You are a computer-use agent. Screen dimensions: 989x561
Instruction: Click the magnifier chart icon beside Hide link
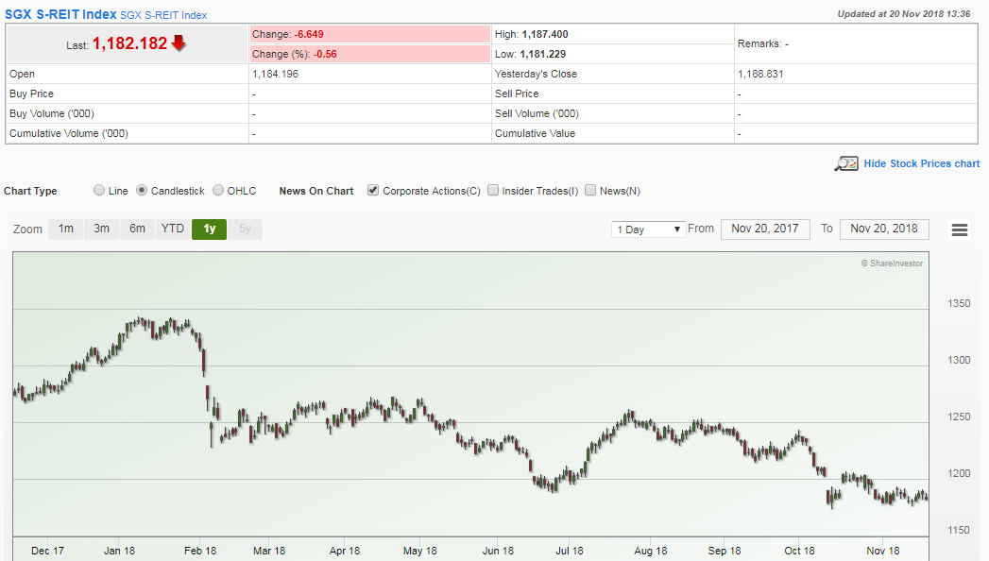(845, 163)
